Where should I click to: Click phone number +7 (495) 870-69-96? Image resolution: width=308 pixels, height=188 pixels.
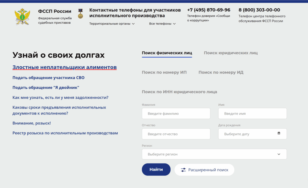209,10
